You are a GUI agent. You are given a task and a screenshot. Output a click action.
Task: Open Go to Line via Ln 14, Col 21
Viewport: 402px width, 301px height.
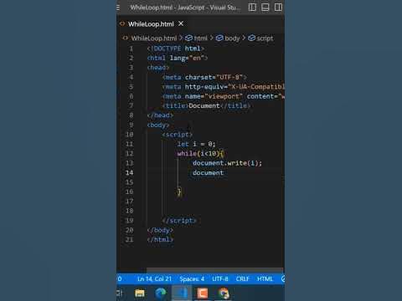(154, 279)
